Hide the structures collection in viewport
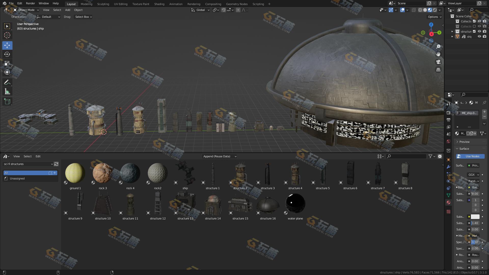Viewport: 489px width, 275px height. point(479,31)
